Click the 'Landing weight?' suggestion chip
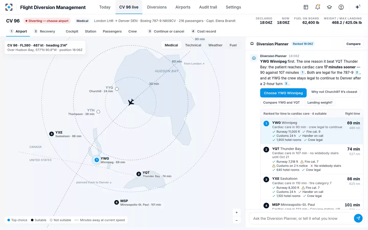368x230 pixels. (320, 102)
